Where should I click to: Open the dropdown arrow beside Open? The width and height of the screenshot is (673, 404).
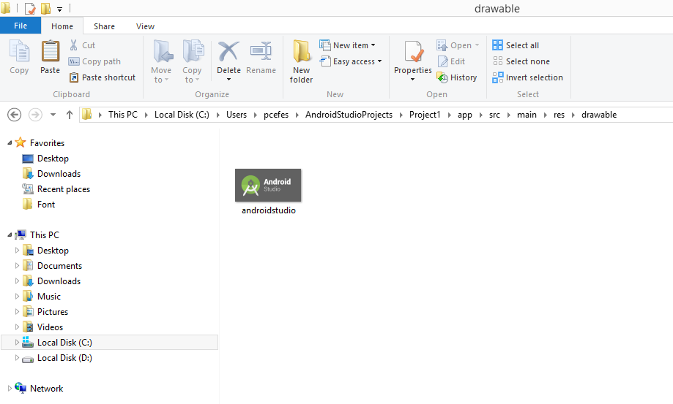click(477, 45)
